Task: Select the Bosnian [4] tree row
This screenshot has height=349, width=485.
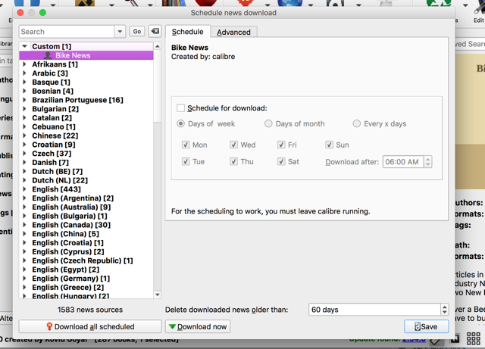Action: (86, 91)
